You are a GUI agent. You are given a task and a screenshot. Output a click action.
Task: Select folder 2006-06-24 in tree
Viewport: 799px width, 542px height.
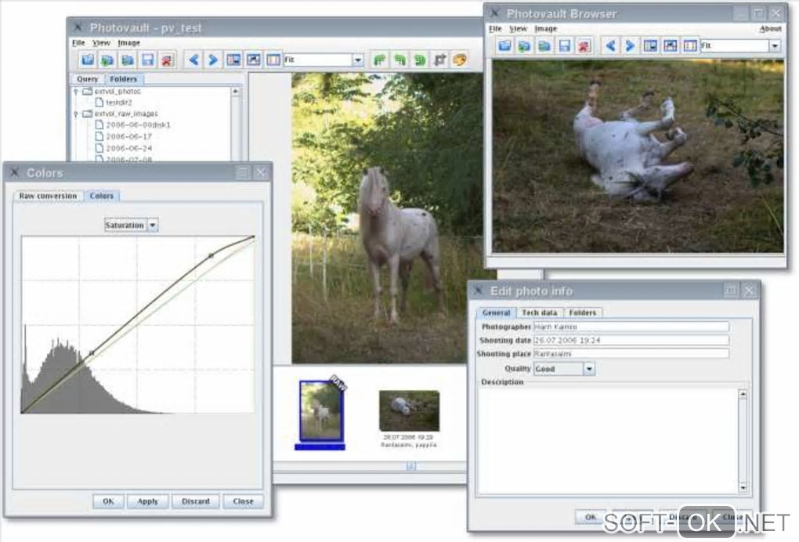[x=129, y=148]
